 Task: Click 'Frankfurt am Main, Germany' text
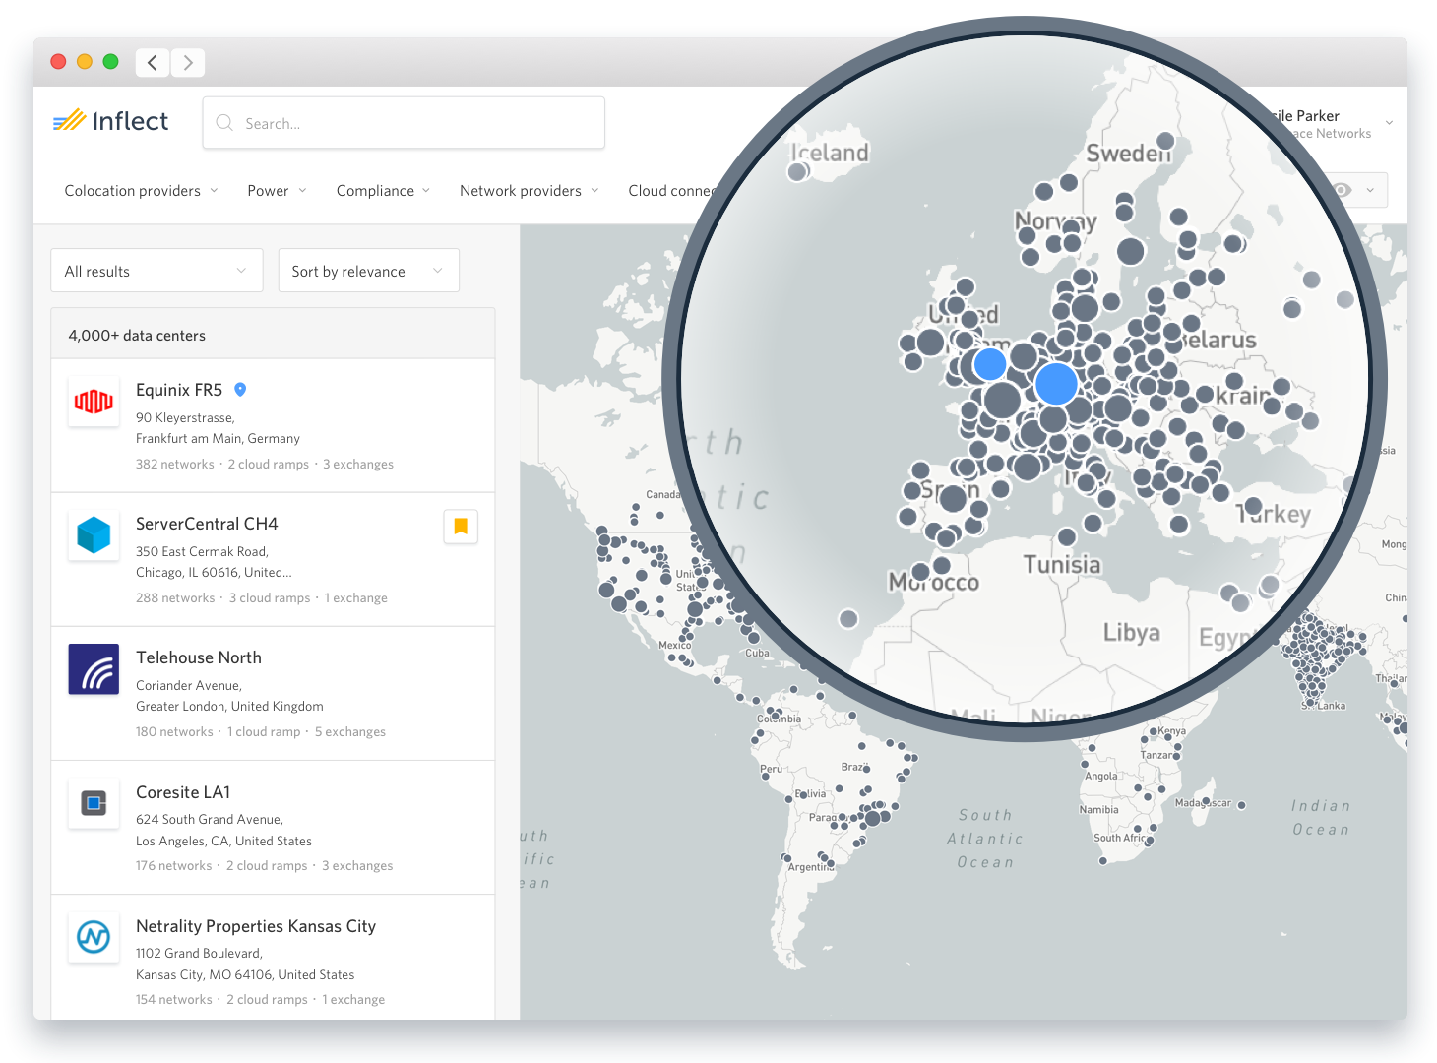click(218, 439)
